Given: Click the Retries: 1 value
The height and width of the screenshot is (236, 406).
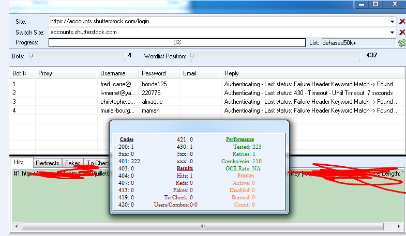Looking at the screenshot, I should pos(244,154).
